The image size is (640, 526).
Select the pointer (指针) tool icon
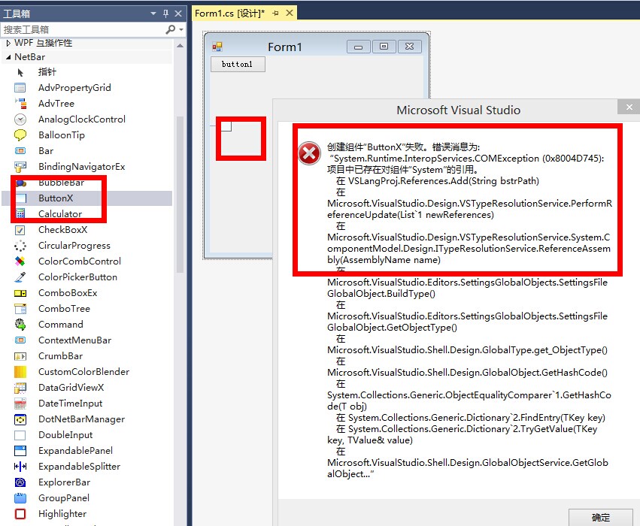click(x=20, y=73)
